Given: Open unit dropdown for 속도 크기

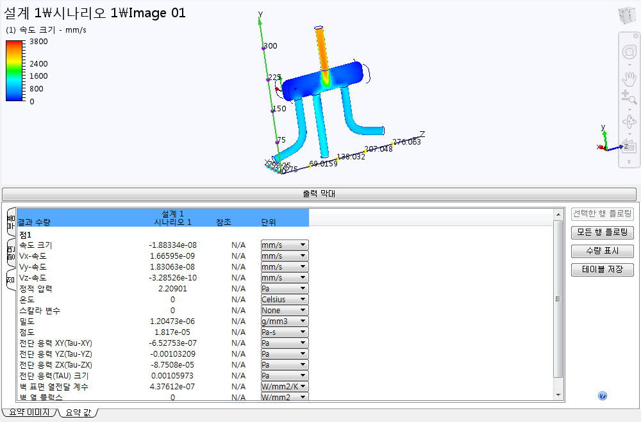Looking at the screenshot, I should tap(285, 245).
